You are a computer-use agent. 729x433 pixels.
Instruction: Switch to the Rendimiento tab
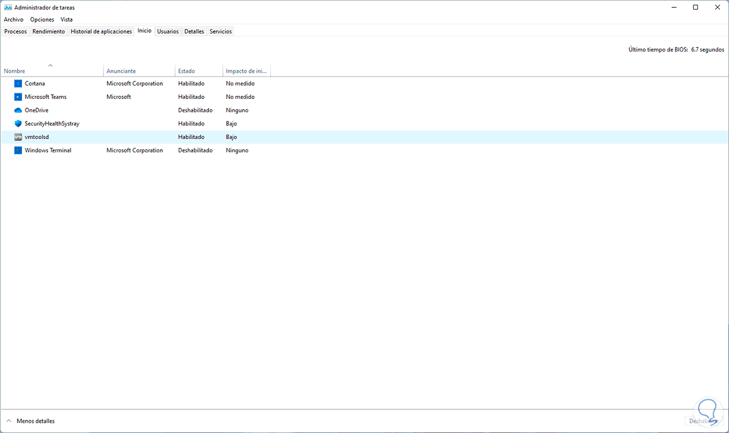click(49, 31)
